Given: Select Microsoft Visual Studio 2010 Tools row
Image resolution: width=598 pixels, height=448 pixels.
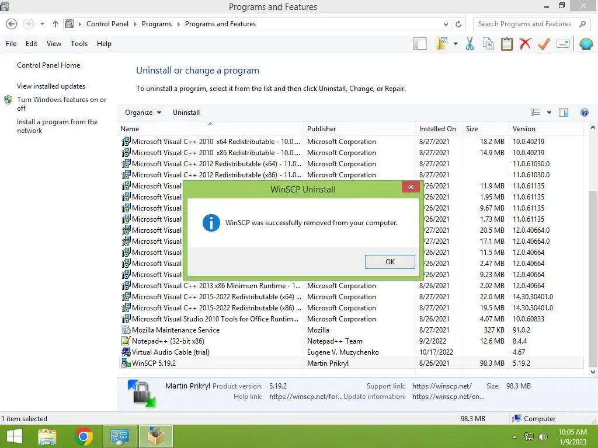Looking at the screenshot, I should [x=351, y=319].
